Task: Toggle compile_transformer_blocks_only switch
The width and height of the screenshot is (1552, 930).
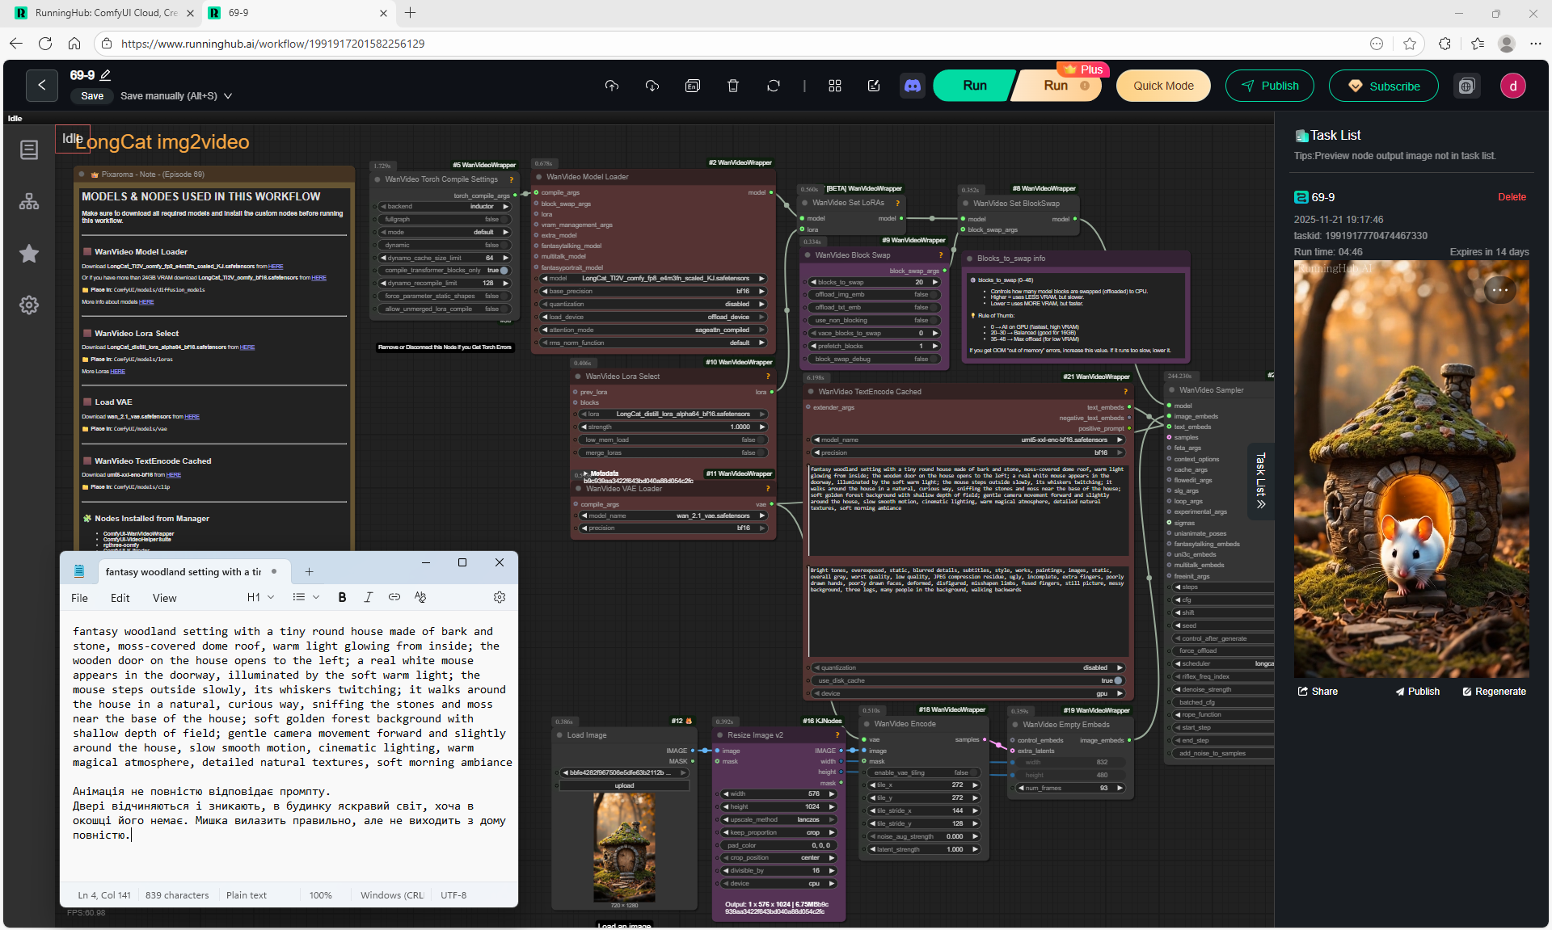Action: (x=504, y=271)
